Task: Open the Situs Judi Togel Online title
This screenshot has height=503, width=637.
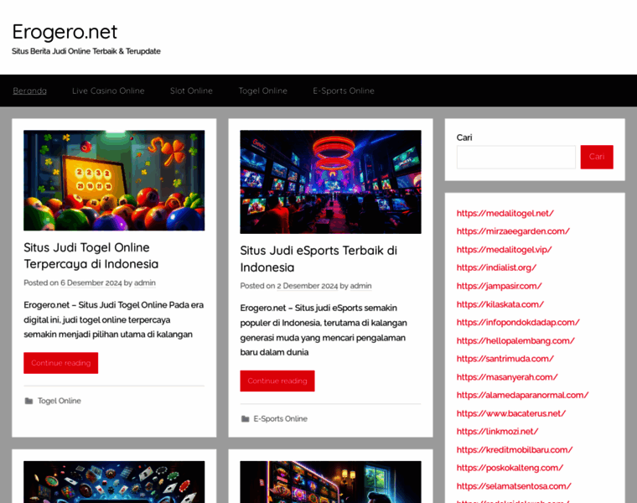Action: point(91,256)
